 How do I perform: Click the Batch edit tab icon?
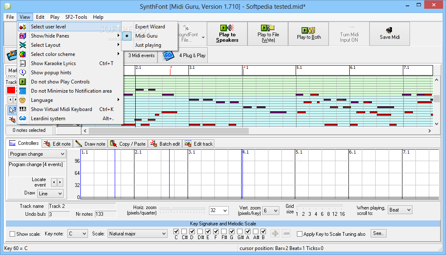(154, 144)
